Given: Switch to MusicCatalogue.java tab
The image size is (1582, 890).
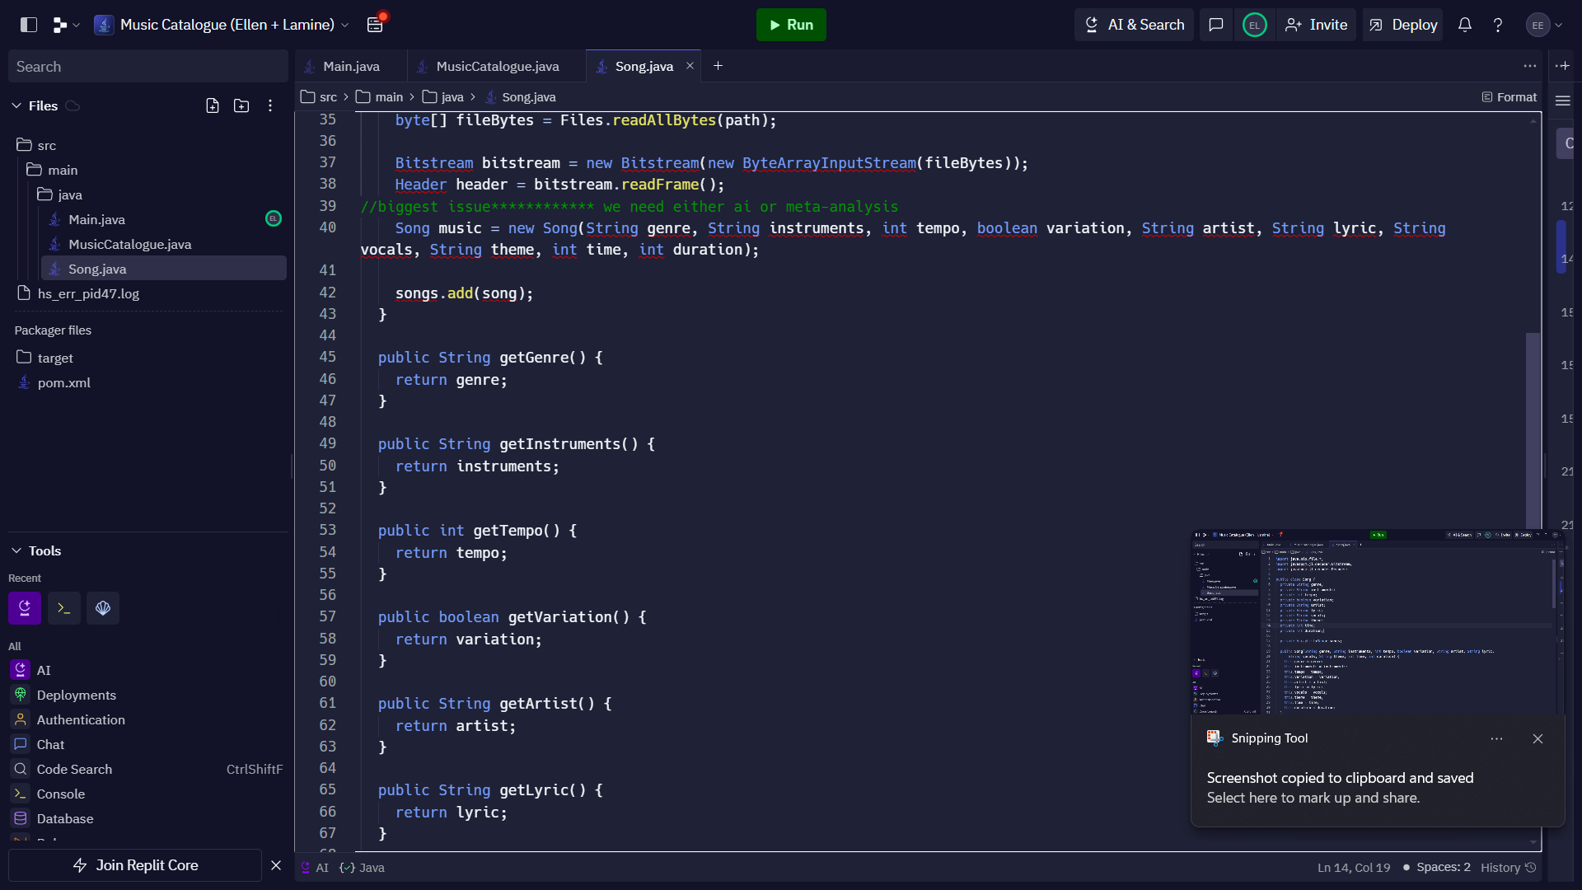Looking at the screenshot, I should pyautogui.click(x=497, y=66).
